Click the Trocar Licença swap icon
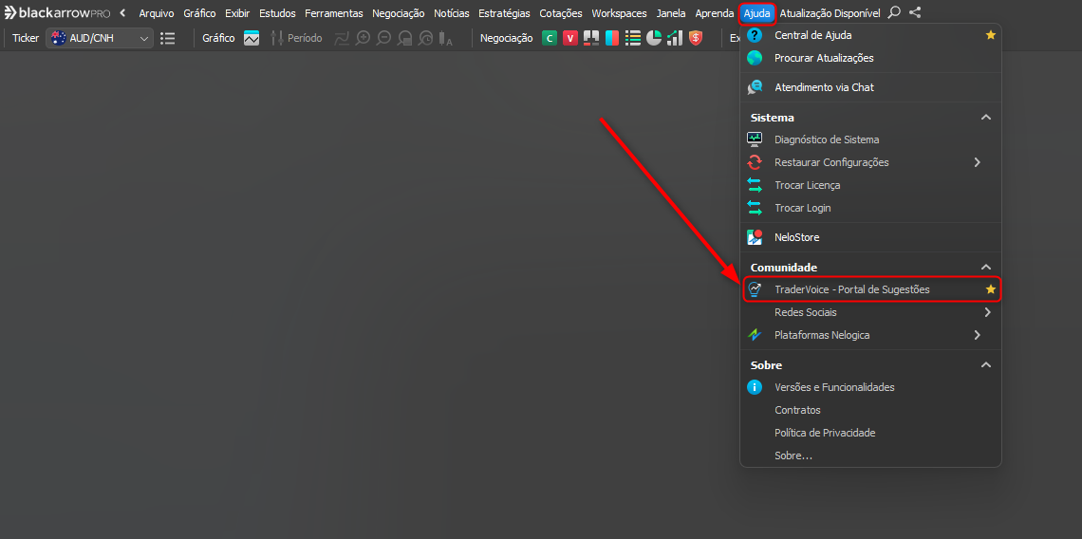 click(755, 185)
